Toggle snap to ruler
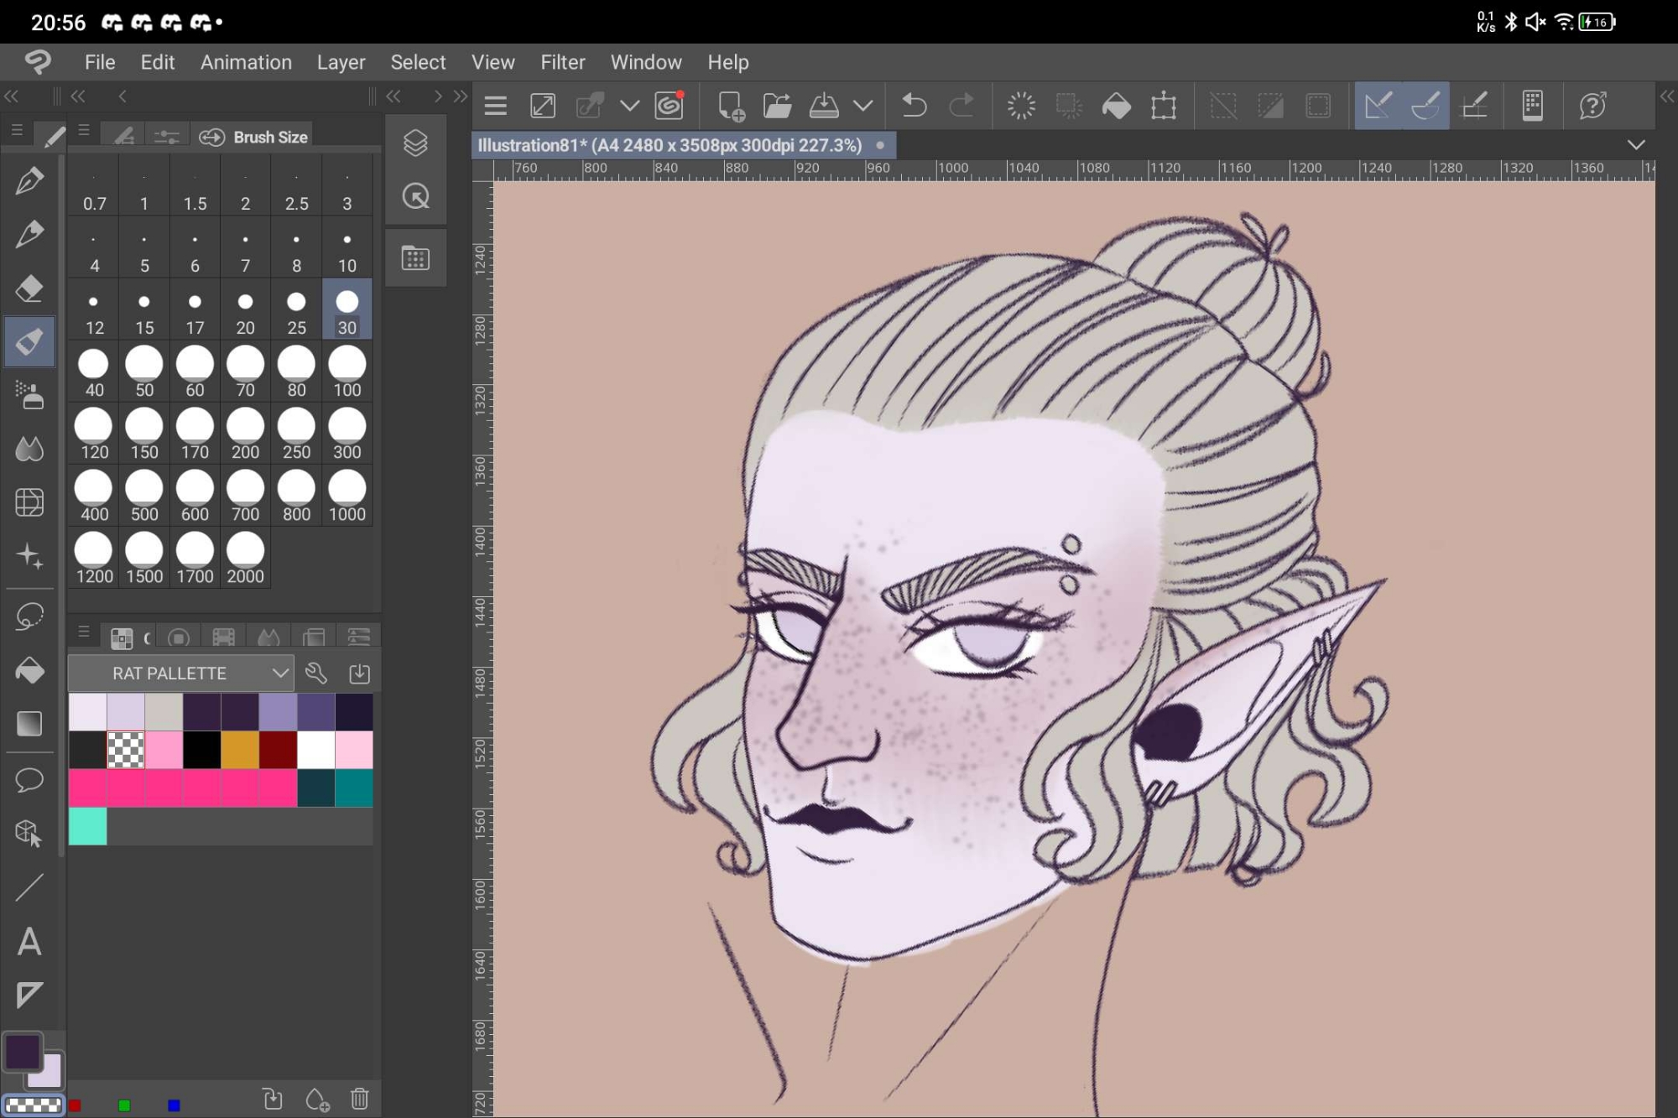Image resolution: width=1678 pixels, height=1118 pixels. [x=1378, y=106]
